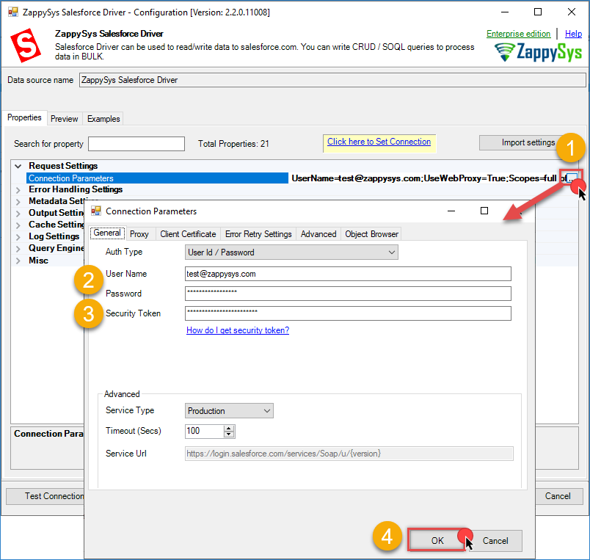Screen dimensions: 590x560
Task: Expand the Misc property group
Action: coord(18,261)
